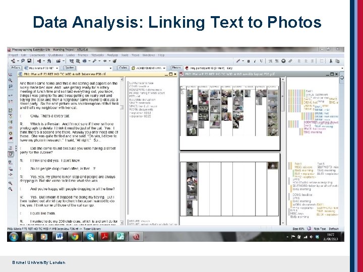363x272 pixels.
Task: Open the Networks menu
Action: pyautogui.click(x=97, y=55)
